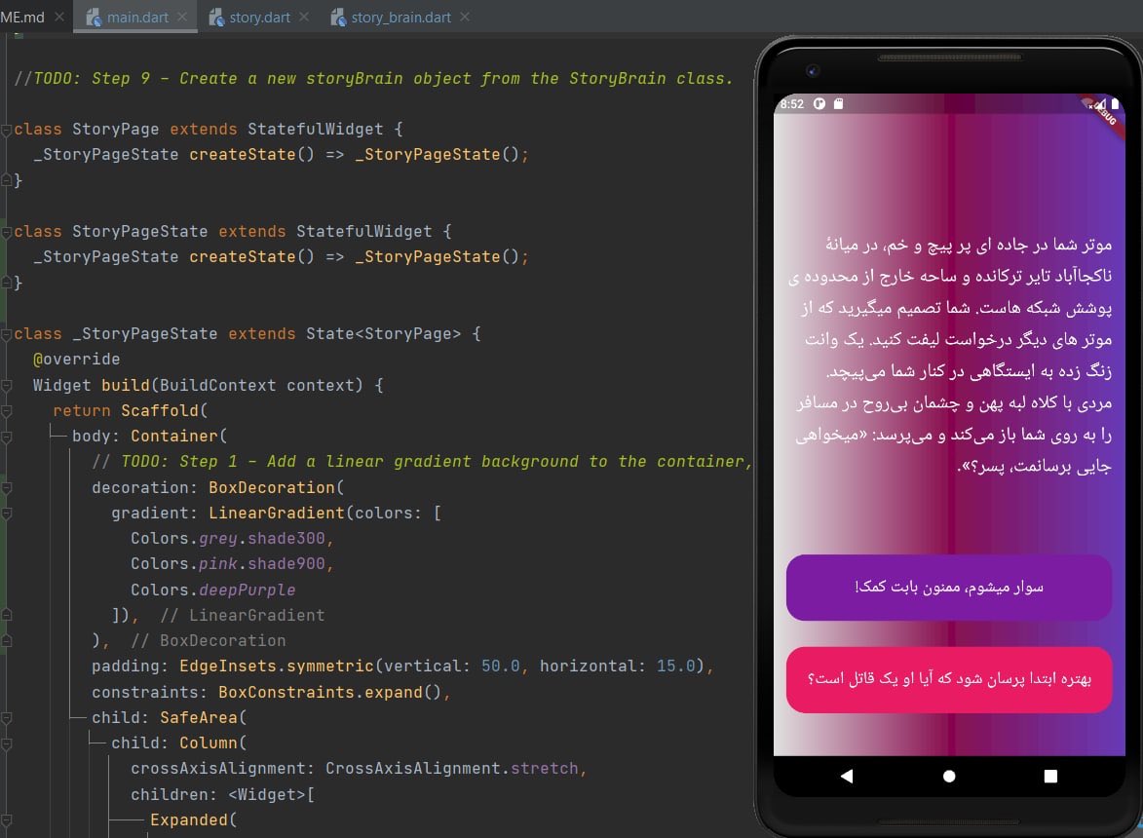Open the story.dart editor tab
The width and height of the screenshot is (1143, 838).
[x=259, y=17]
